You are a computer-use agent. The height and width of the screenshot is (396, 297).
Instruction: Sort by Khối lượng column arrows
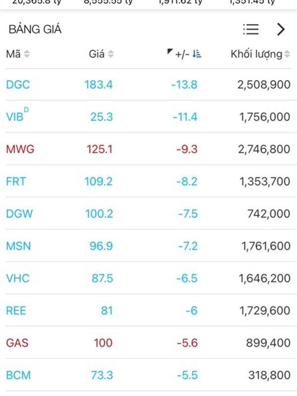click(287, 54)
